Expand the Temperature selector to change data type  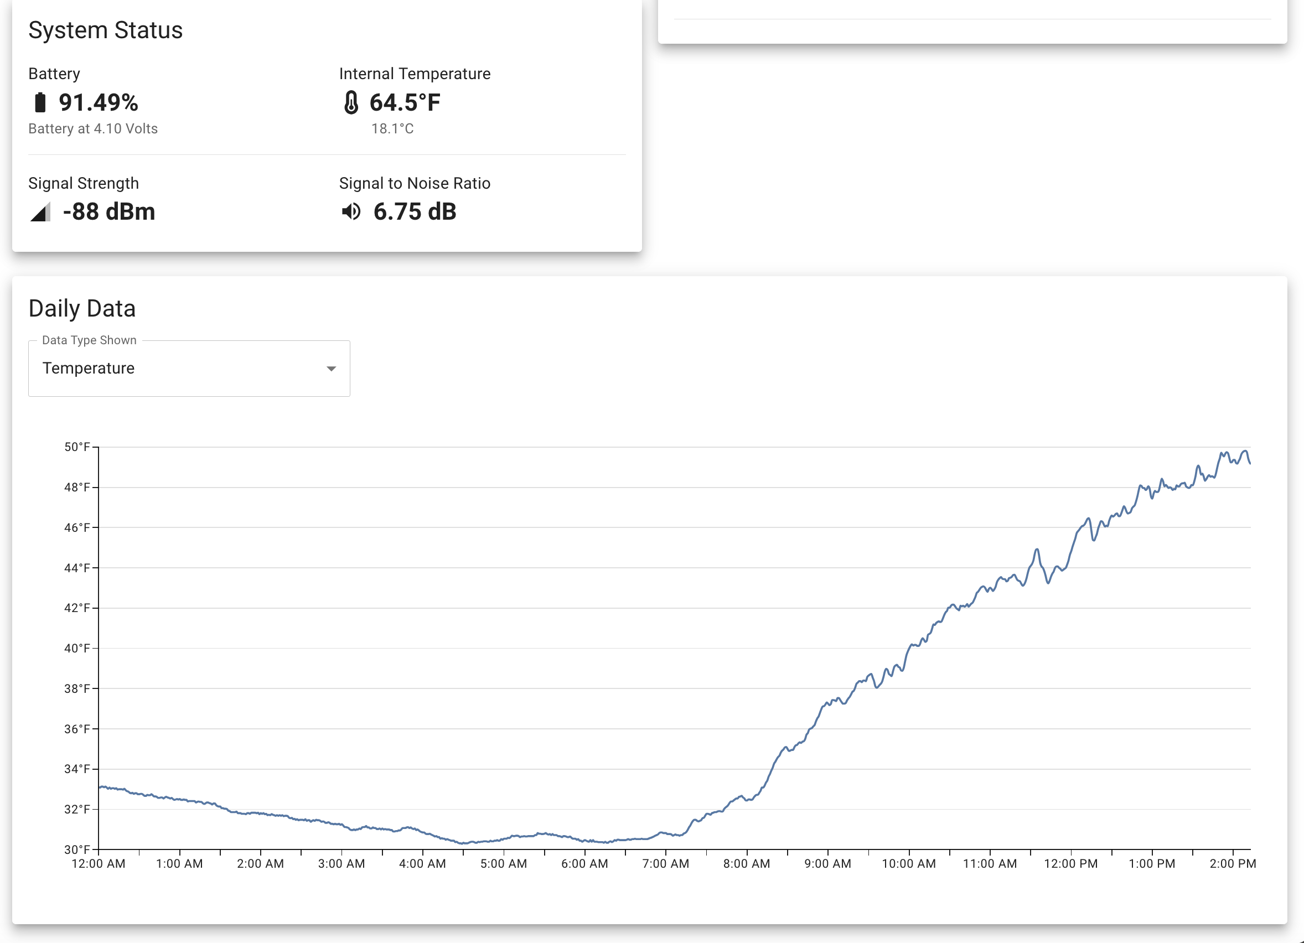click(189, 368)
